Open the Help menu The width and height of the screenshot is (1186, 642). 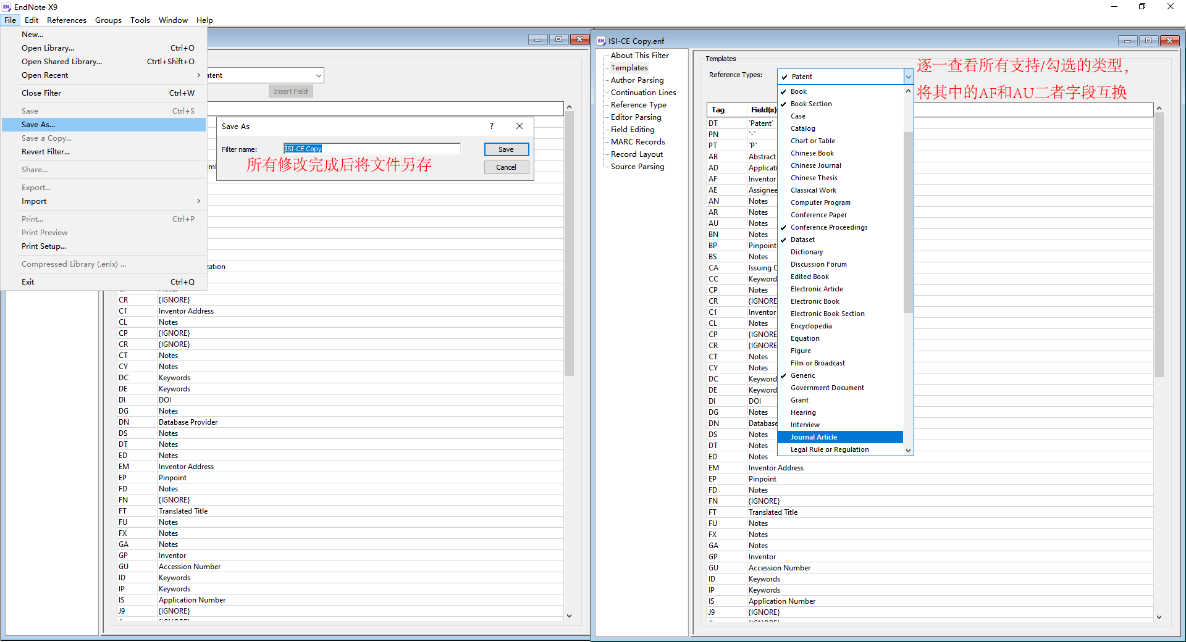(204, 20)
